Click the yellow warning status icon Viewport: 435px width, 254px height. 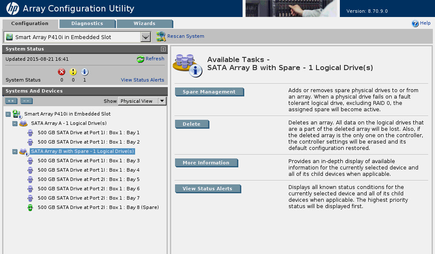(73, 72)
